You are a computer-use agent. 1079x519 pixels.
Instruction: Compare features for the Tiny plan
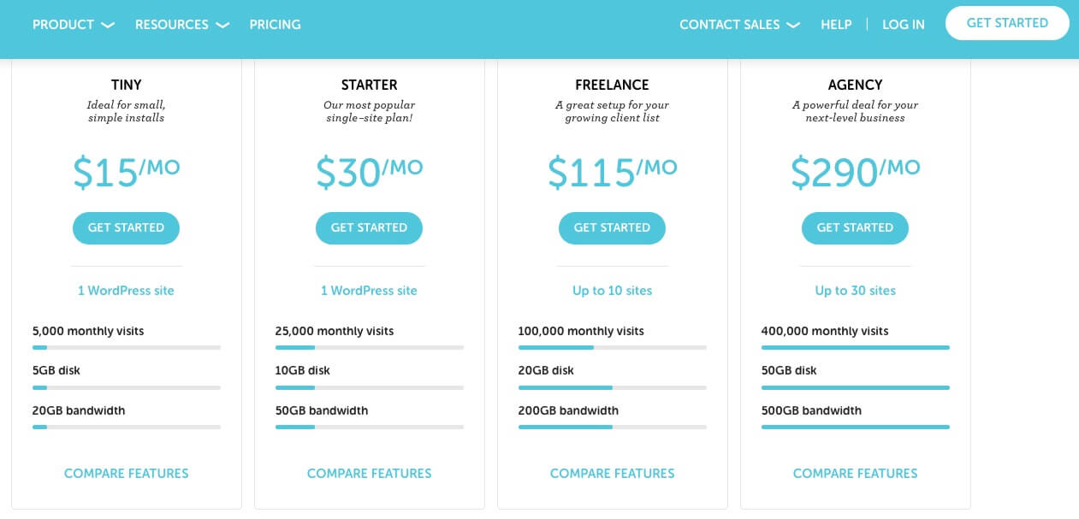coord(126,474)
